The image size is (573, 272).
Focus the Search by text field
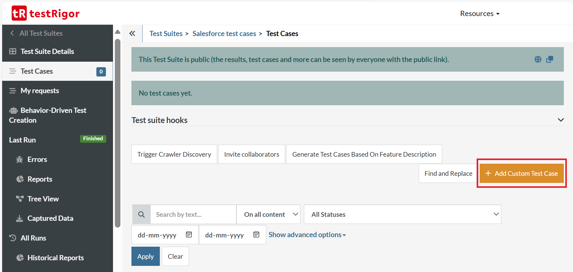193,214
